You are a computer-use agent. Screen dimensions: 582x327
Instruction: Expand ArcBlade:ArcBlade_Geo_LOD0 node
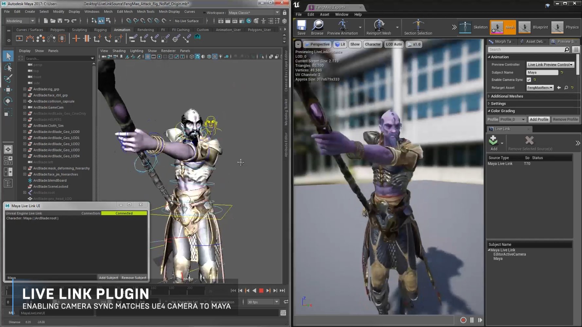[25, 132]
